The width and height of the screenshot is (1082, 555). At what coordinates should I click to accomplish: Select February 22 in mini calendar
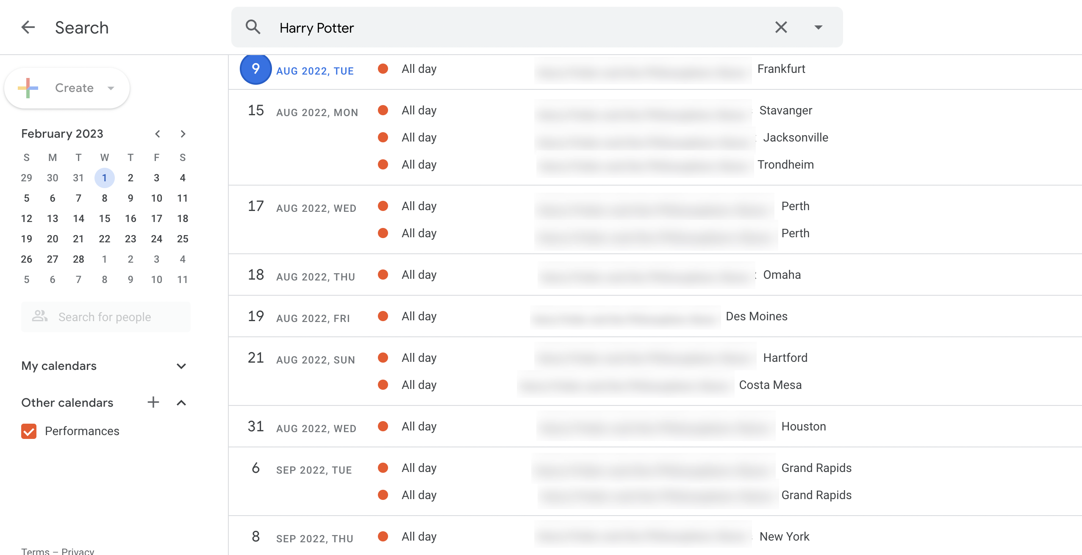[105, 239]
